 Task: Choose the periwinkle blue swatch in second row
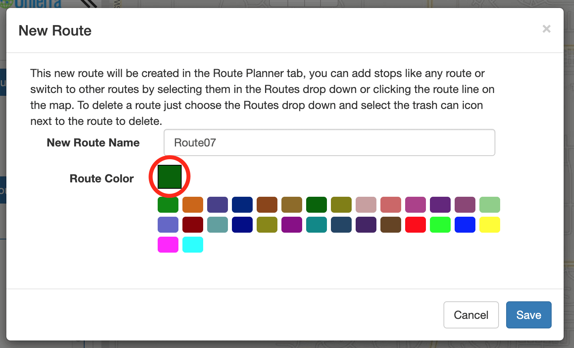pos(168,225)
